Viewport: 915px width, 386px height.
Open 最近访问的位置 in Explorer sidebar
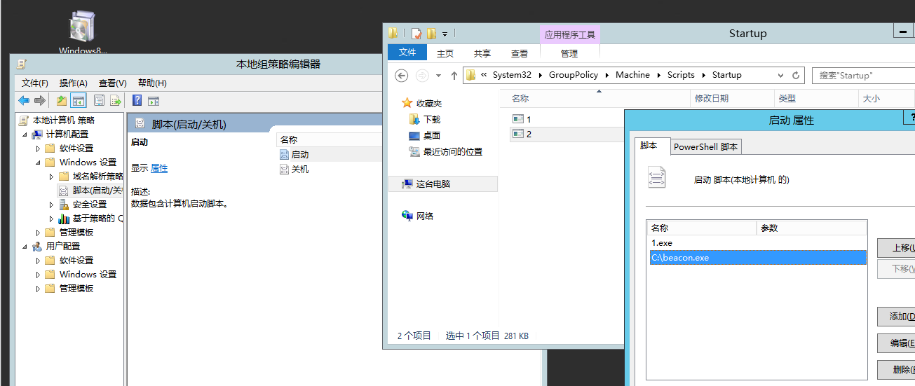(453, 151)
